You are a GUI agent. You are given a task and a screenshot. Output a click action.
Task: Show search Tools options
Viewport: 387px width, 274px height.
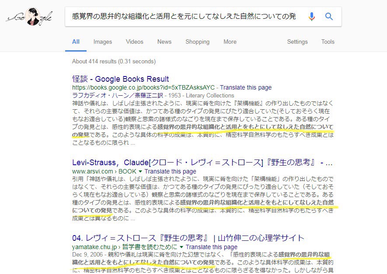pyautogui.click(x=328, y=42)
